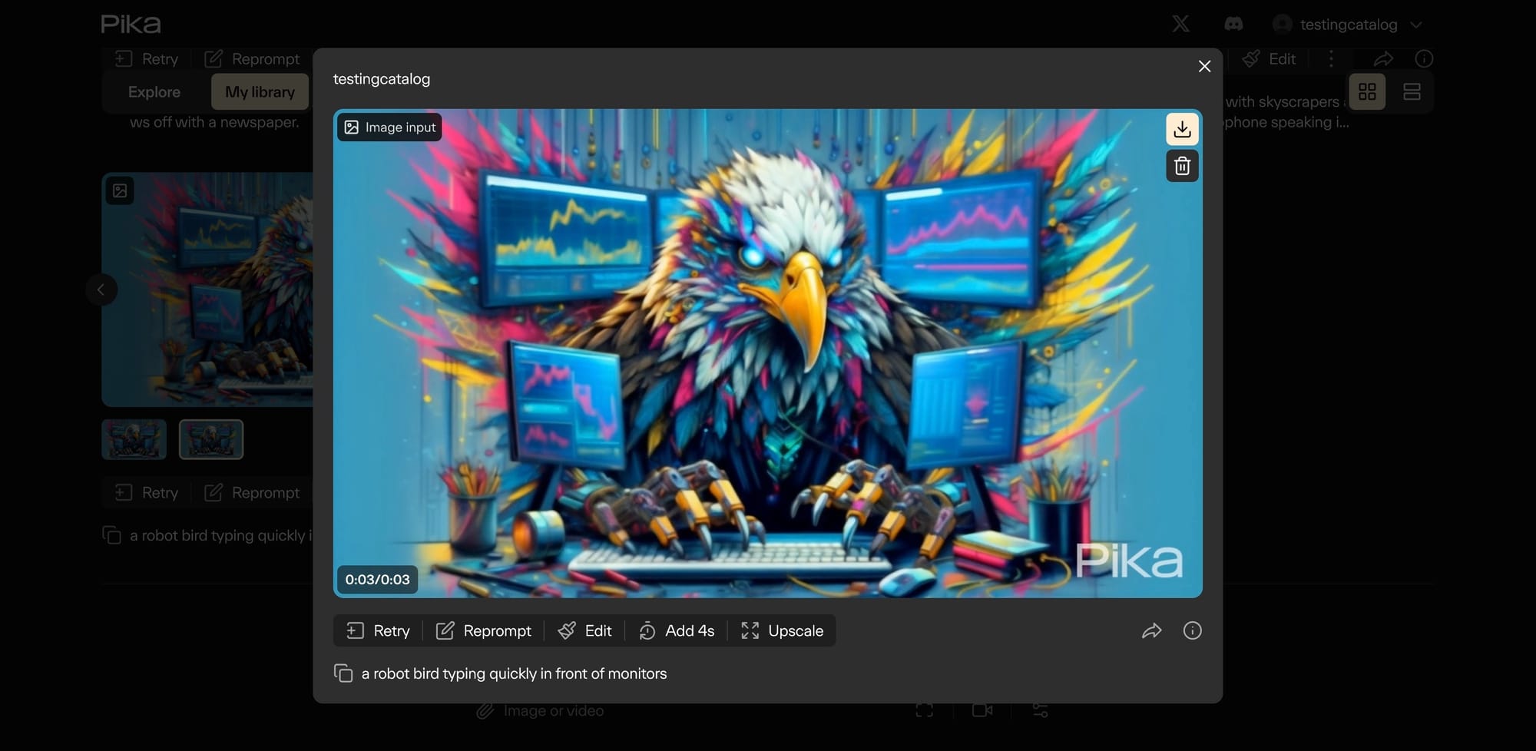Download the eagle video from the modal
This screenshot has height=751, width=1536.
click(x=1182, y=129)
